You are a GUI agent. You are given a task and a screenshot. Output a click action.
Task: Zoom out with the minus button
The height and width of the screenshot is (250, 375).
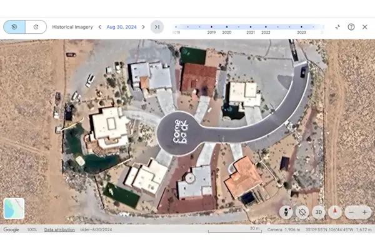point(351,212)
